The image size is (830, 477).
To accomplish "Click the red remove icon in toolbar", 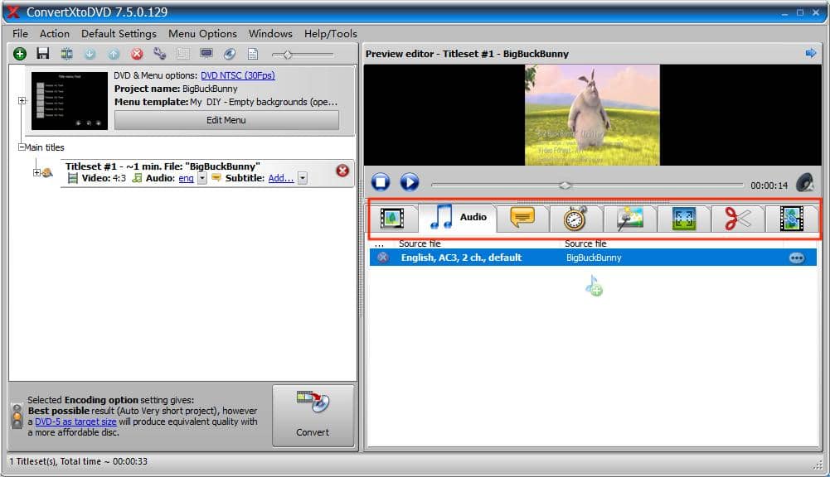I will coord(137,54).
